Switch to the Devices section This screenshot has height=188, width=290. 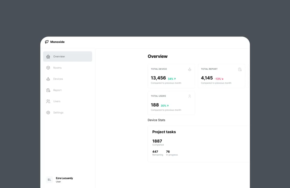(58, 79)
